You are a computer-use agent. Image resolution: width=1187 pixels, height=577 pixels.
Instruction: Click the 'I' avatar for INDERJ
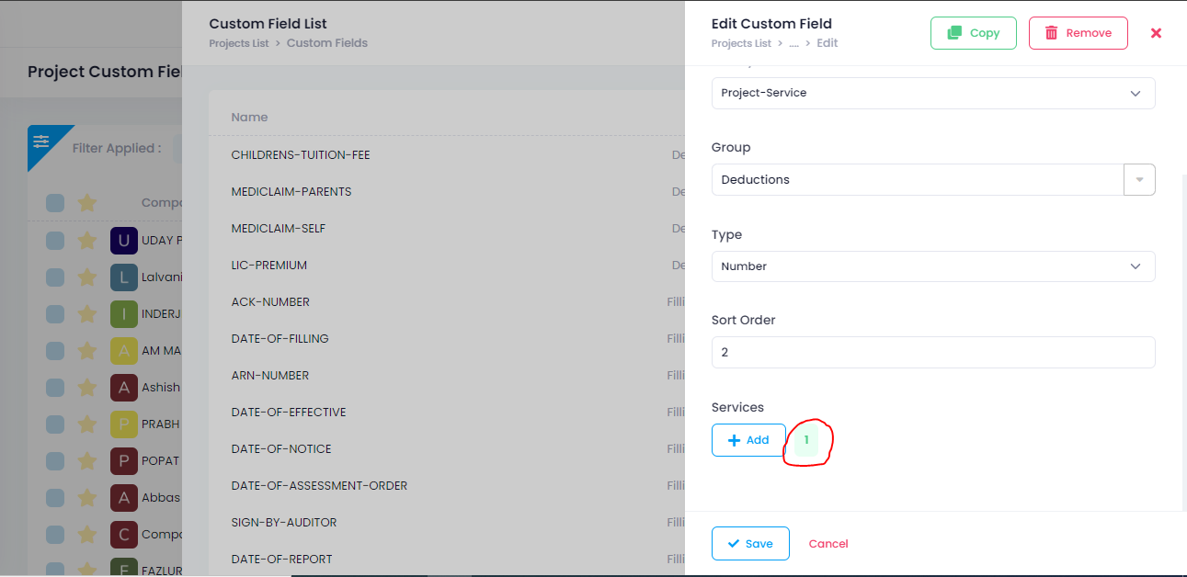click(124, 314)
